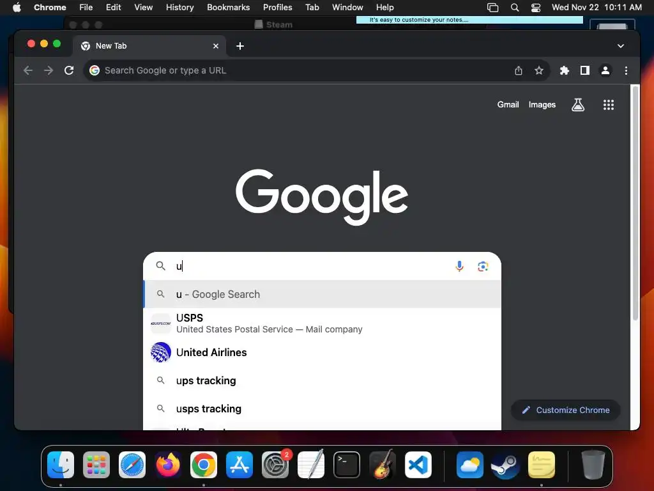
Task: Open the Extensions puzzle icon
Action: (x=565, y=70)
